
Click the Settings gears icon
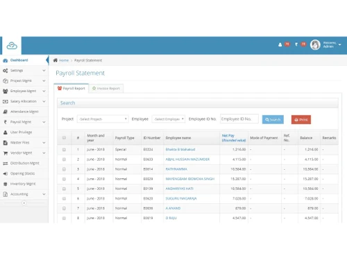pyautogui.click(x=5, y=71)
